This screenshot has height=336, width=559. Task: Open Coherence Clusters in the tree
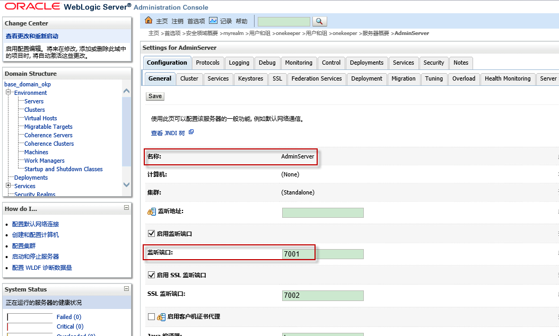coord(49,144)
